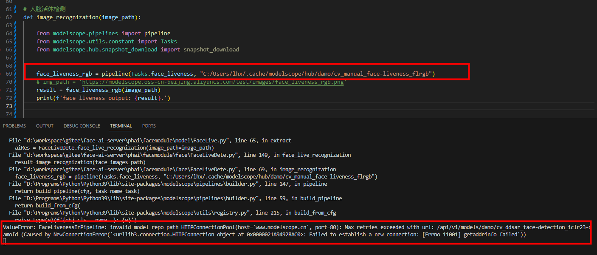
Task: Click Tasks.face_liveness argument on editor line 69
Action: 164,74
